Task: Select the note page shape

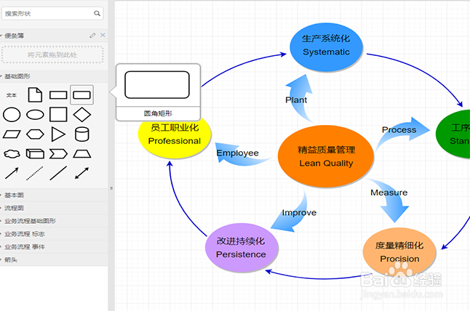Action: coord(35,95)
